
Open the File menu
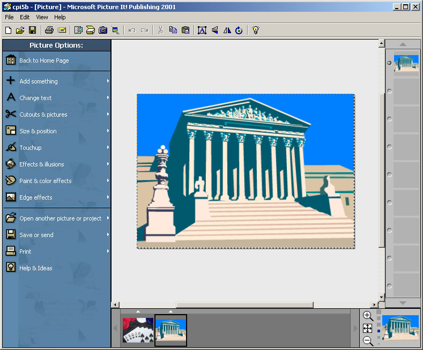point(9,17)
